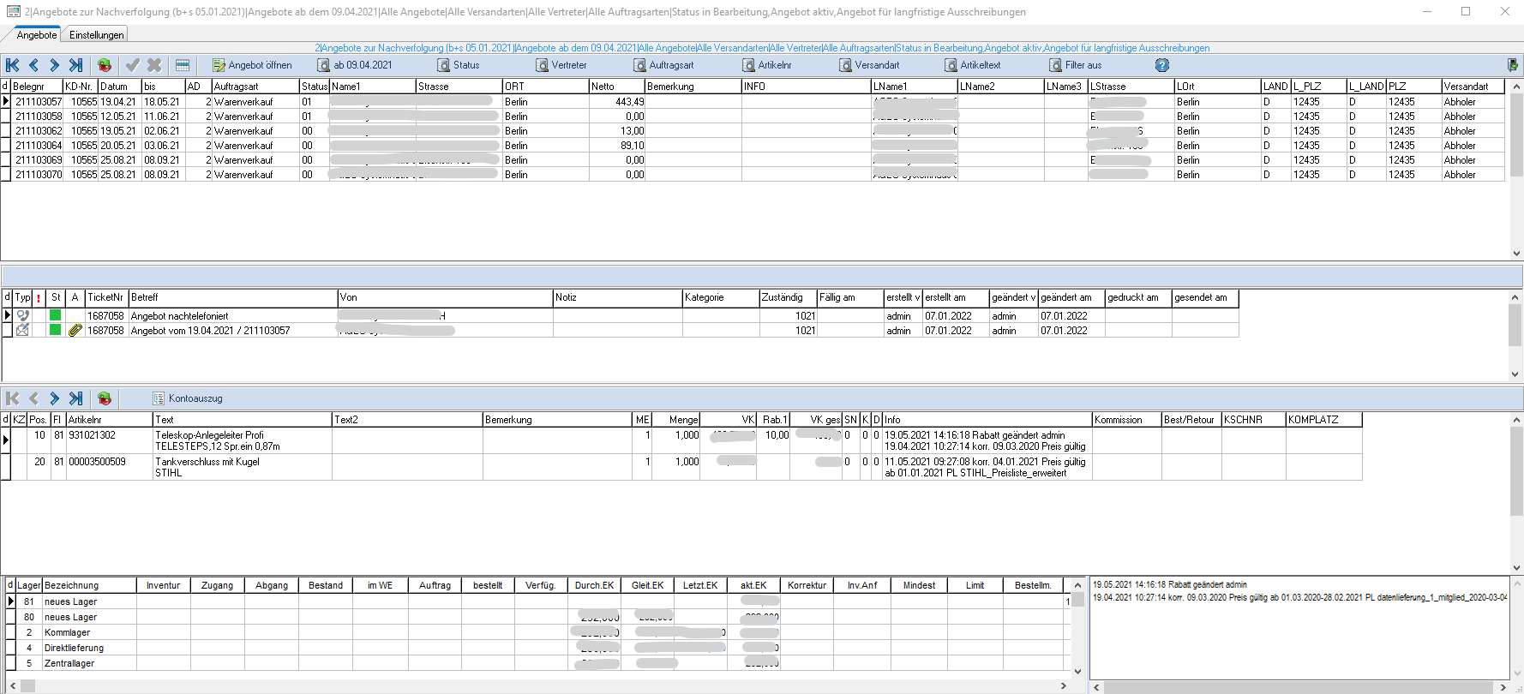Select row marker of position 20 Tankverschluss

pyautogui.click(x=6, y=467)
